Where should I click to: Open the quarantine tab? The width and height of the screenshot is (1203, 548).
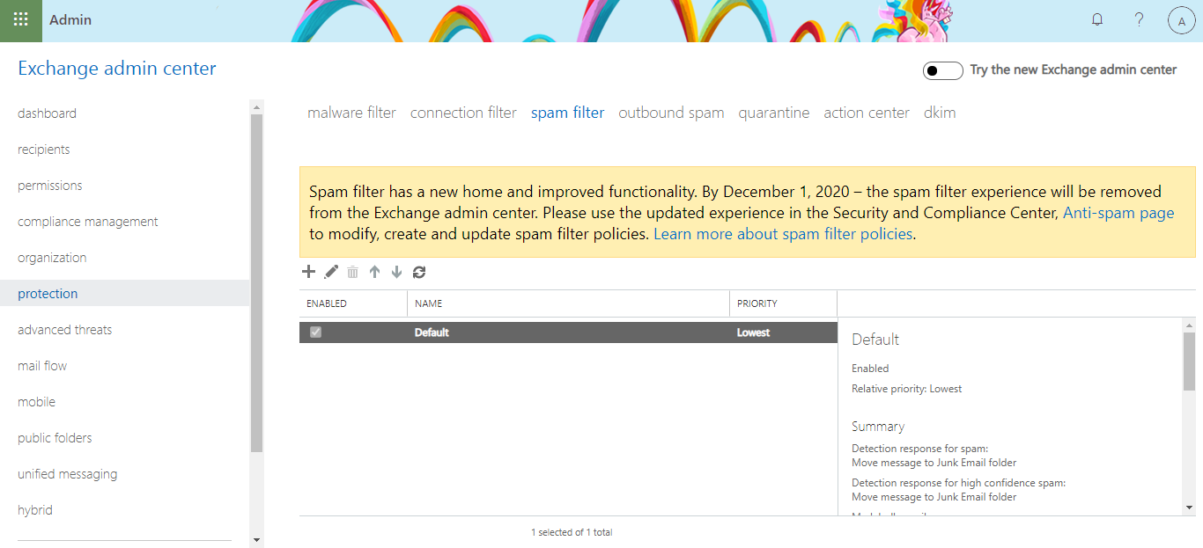[774, 113]
